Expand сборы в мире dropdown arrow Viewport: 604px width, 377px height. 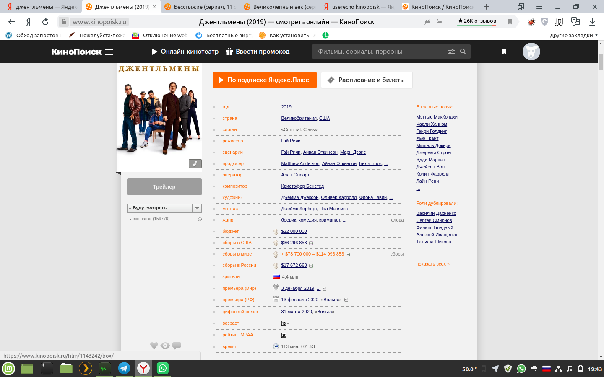[x=348, y=254]
